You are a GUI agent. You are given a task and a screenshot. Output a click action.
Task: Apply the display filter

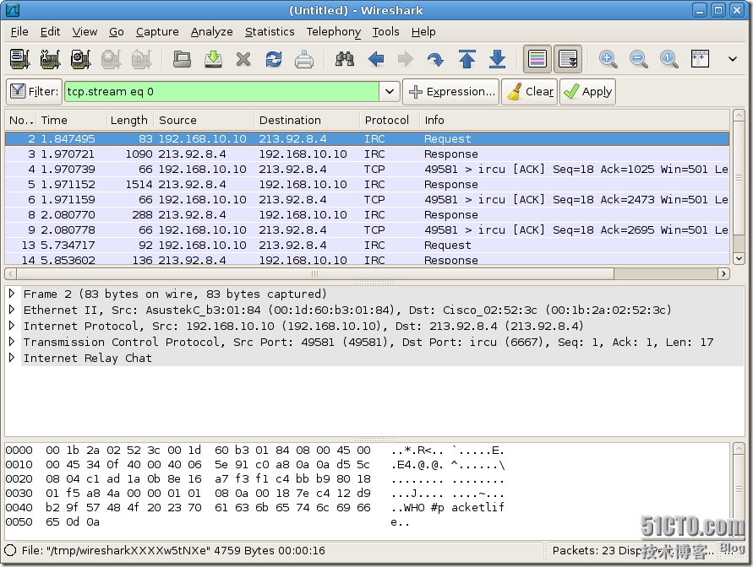[587, 91]
